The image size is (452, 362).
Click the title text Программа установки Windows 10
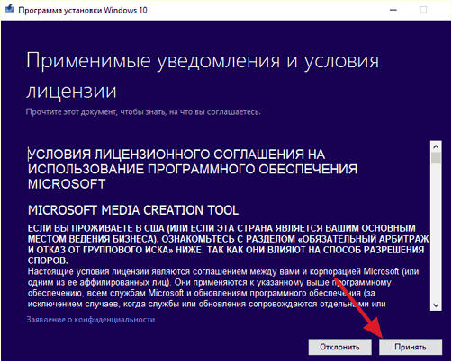coord(83,10)
